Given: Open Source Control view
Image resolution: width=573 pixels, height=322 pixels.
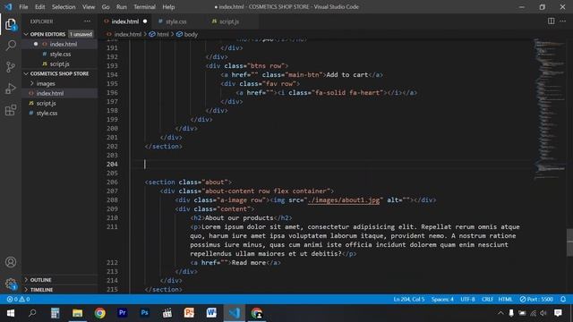Looking at the screenshot, I should (11, 67).
